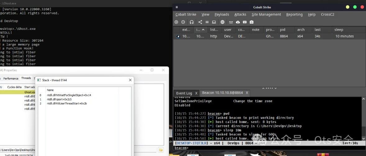Viewport: 366px width, 156px height.
Task: Open the Site Management menu
Action: coord(266,15)
